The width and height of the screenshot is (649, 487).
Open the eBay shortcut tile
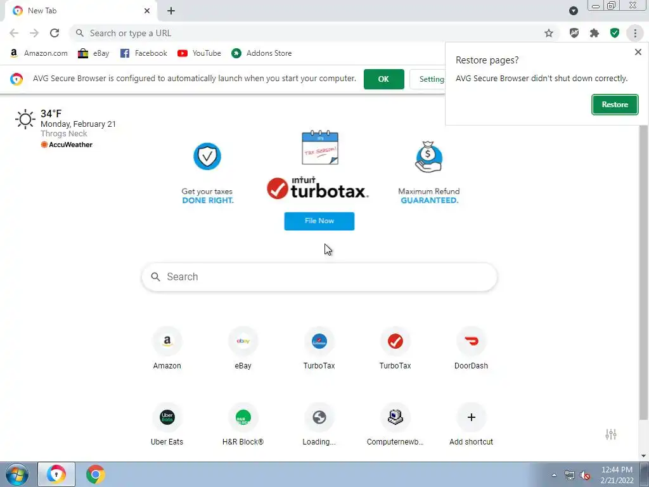pos(243,349)
